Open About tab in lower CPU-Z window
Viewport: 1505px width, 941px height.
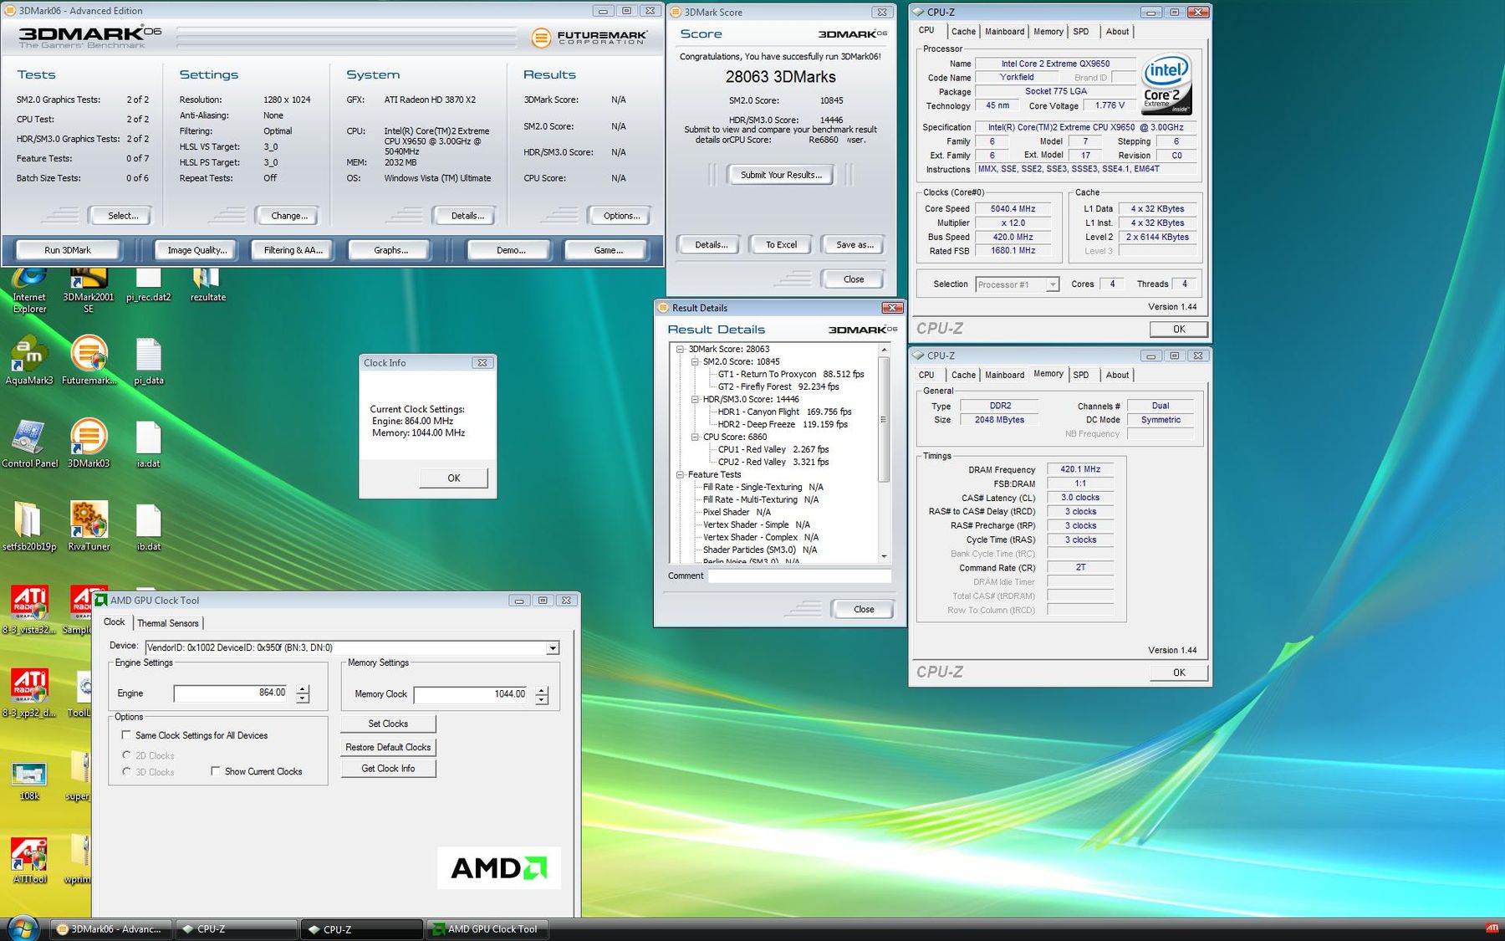click(1117, 375)
